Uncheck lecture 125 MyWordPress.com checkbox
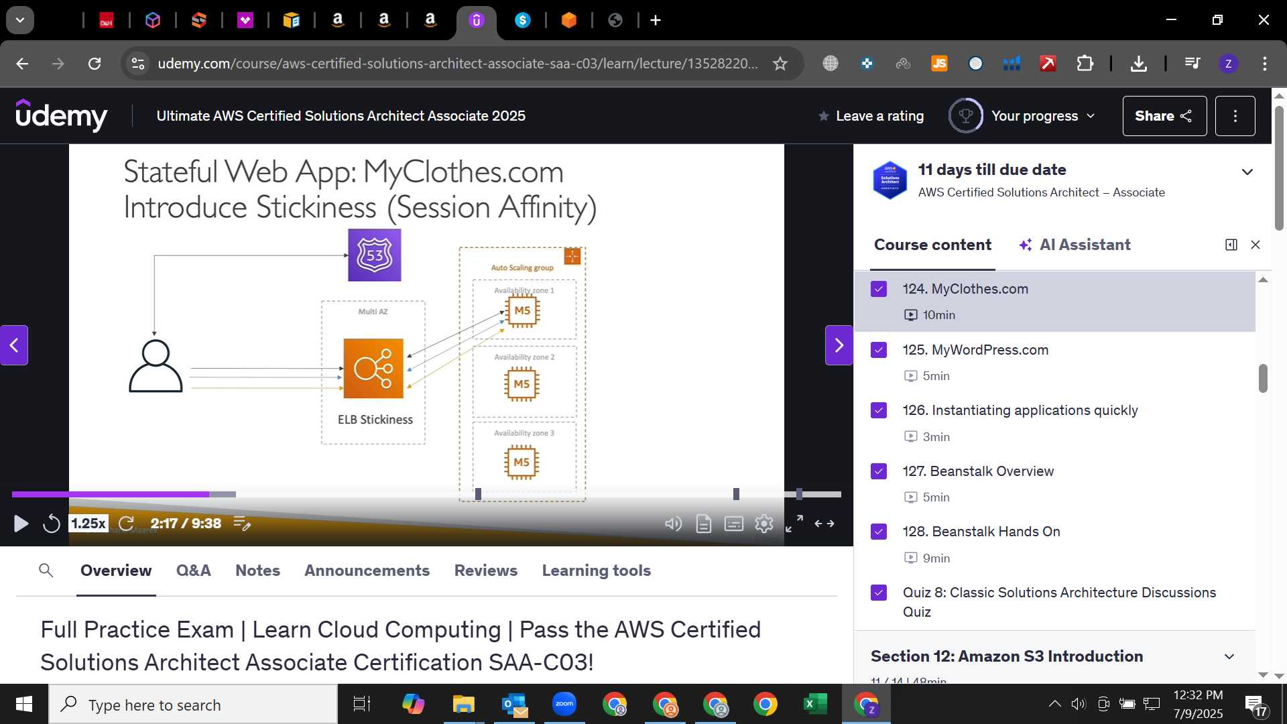The height and width of the screenshot is (724, 1287). [879, 350]
